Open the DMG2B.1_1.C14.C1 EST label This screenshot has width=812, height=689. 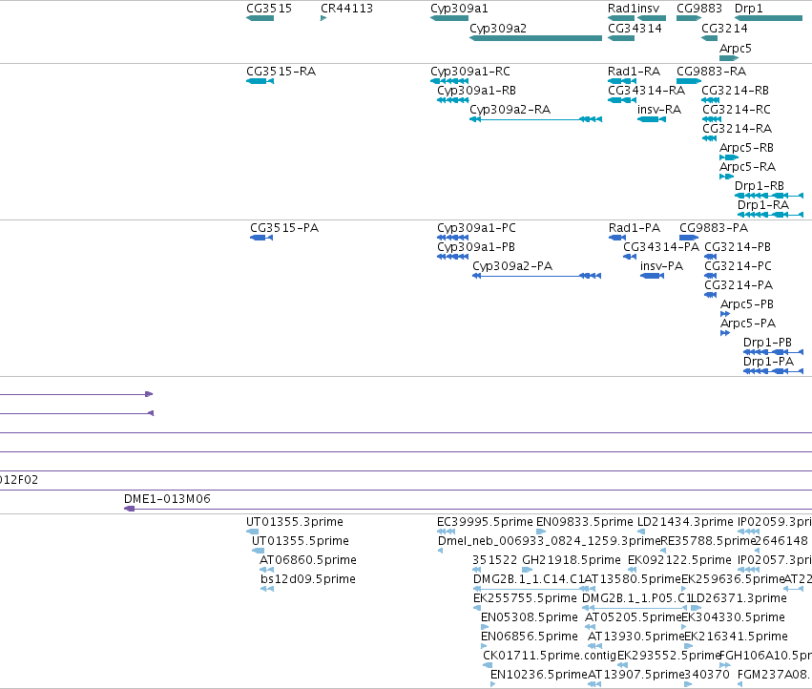pos(529,579)
